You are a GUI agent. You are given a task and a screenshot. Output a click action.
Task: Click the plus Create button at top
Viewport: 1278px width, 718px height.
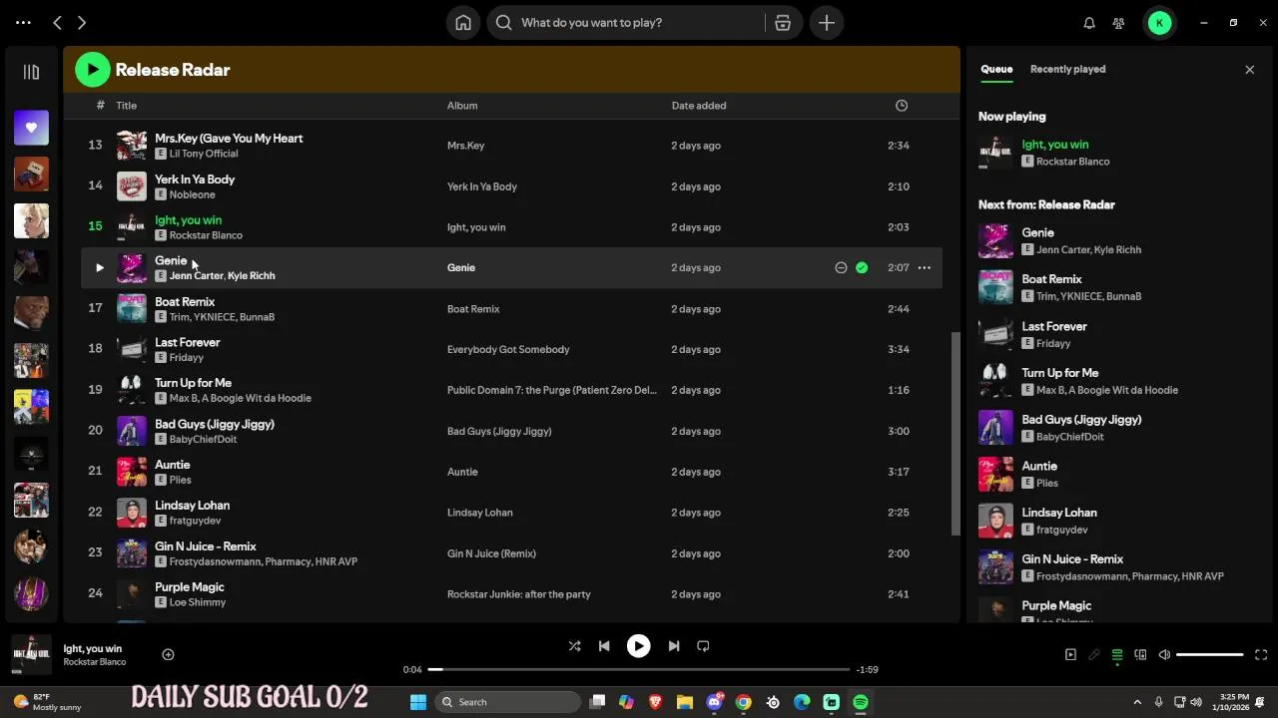(827, 23)
